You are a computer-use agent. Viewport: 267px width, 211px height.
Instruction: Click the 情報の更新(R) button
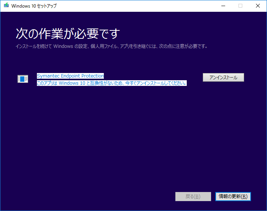[x=233, y=197]
